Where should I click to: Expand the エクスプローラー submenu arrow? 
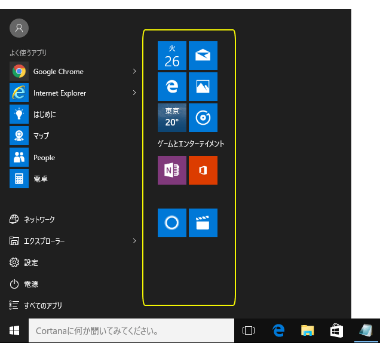point(134,241)
